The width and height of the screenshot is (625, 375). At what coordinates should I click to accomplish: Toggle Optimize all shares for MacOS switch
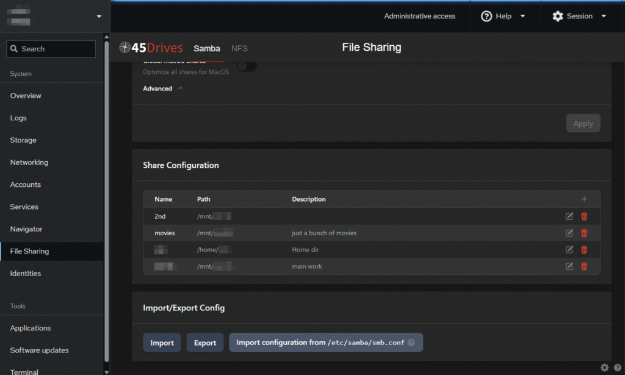click(x=247, y=67)
